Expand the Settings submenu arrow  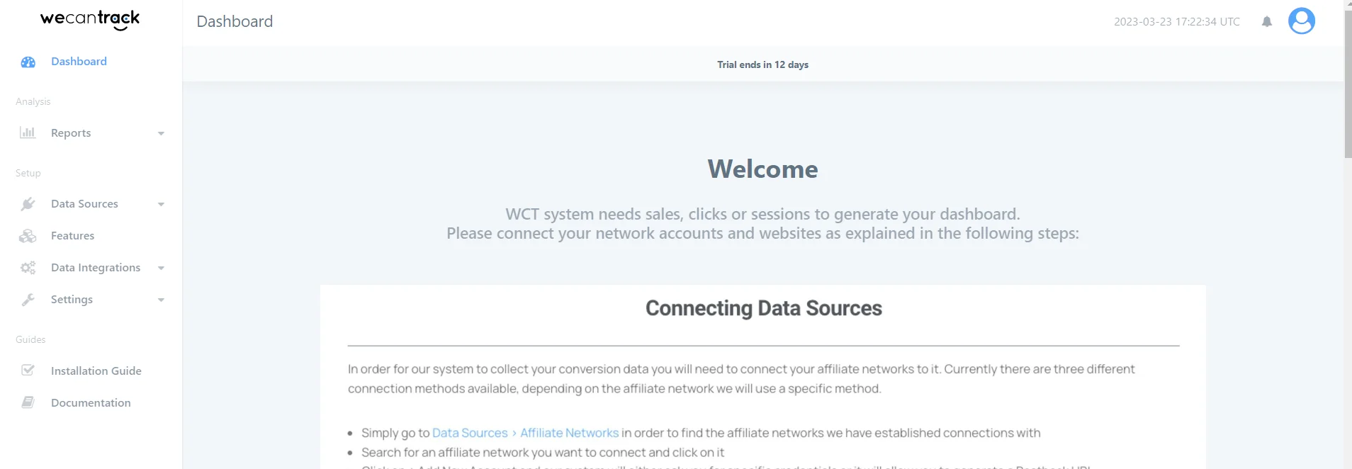coord(161,300)
